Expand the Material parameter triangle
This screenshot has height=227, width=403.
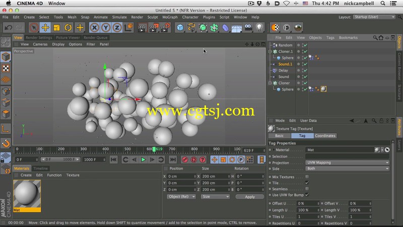[274, 150]
